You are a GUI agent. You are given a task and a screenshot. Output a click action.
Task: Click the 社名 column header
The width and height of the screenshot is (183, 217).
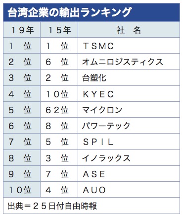tap(129, 30)
